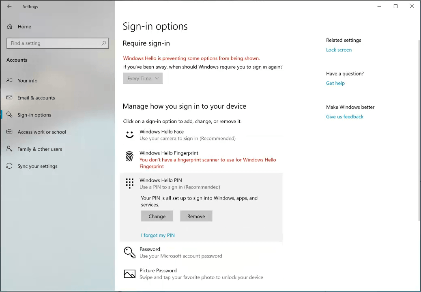
Task: Open the Every Time sign-in dropdown
Action: (143, 79)
